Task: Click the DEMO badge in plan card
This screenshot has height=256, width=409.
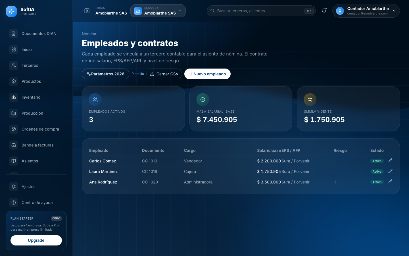Action: click(56, 218)
